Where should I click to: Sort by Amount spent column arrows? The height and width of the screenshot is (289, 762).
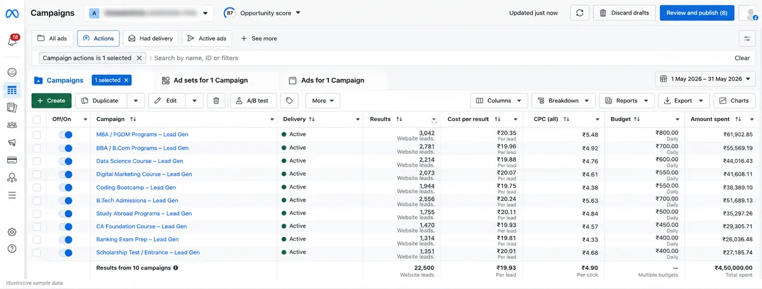tap(739, 119)
